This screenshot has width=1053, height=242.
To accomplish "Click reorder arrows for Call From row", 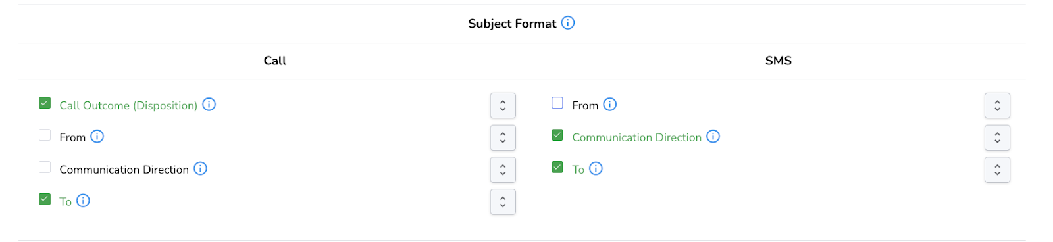I will (503, 137).
